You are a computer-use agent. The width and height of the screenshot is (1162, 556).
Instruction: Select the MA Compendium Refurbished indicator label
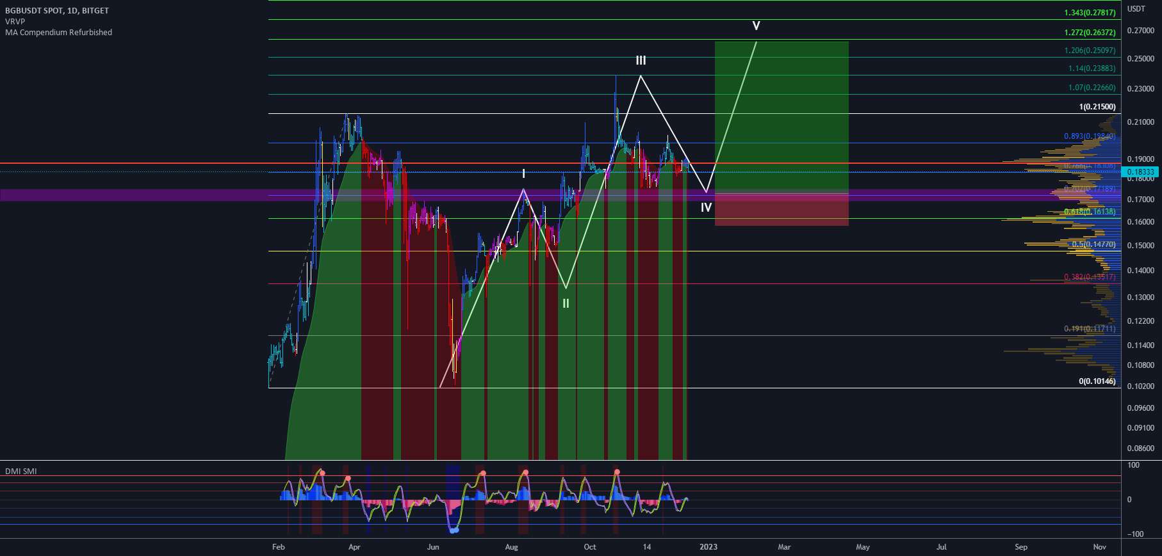tap(58, 33)
